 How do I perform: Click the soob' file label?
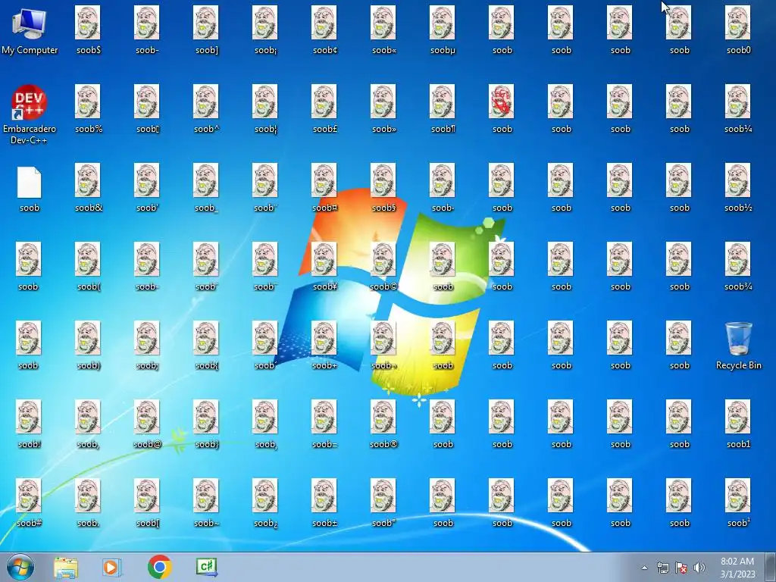point(148,208)
